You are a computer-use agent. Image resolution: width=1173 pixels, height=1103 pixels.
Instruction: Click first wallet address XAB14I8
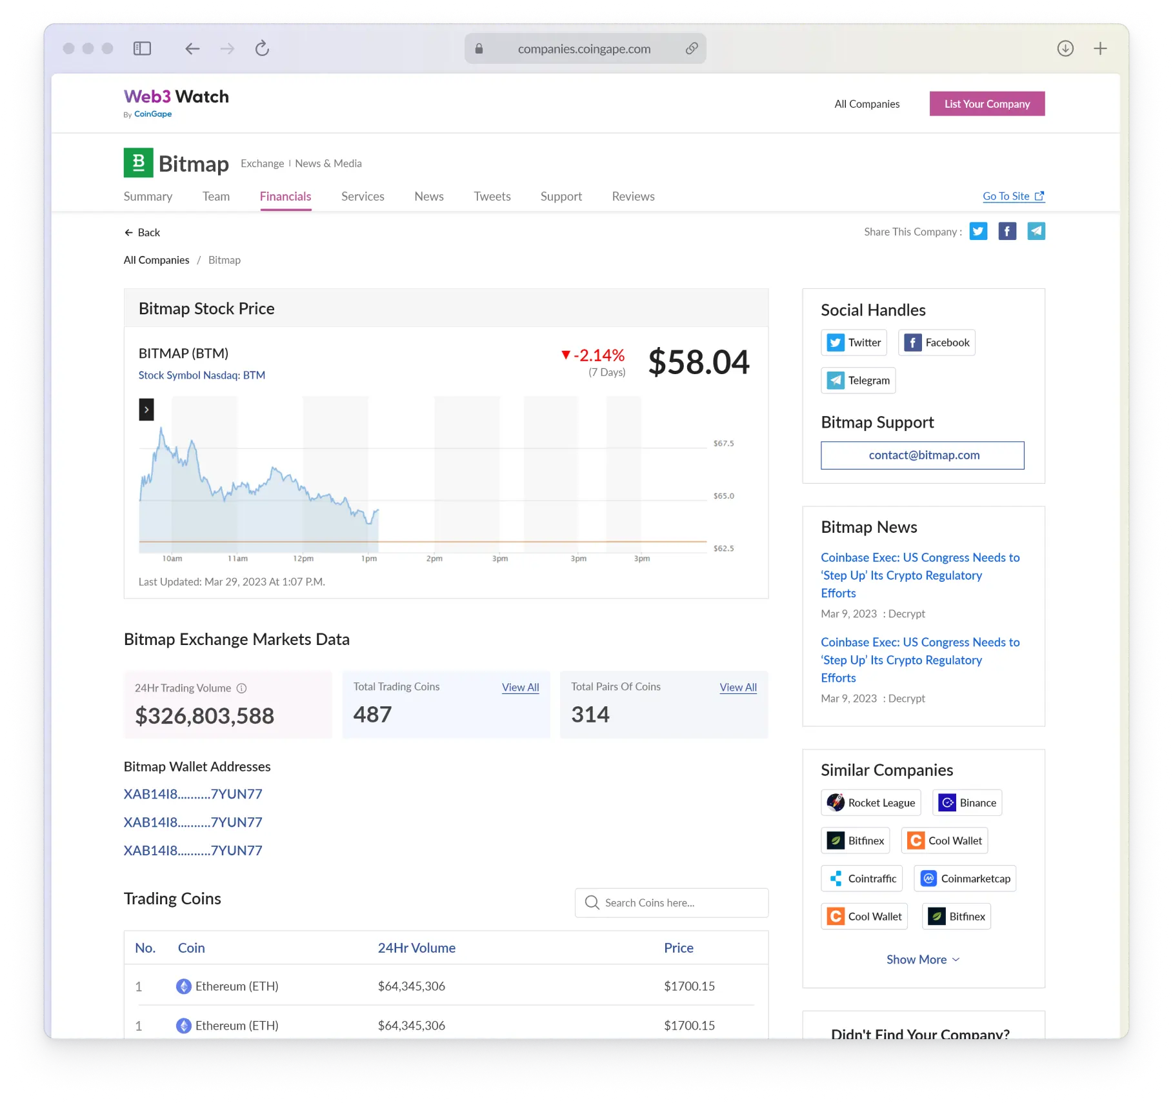(193, 794)
